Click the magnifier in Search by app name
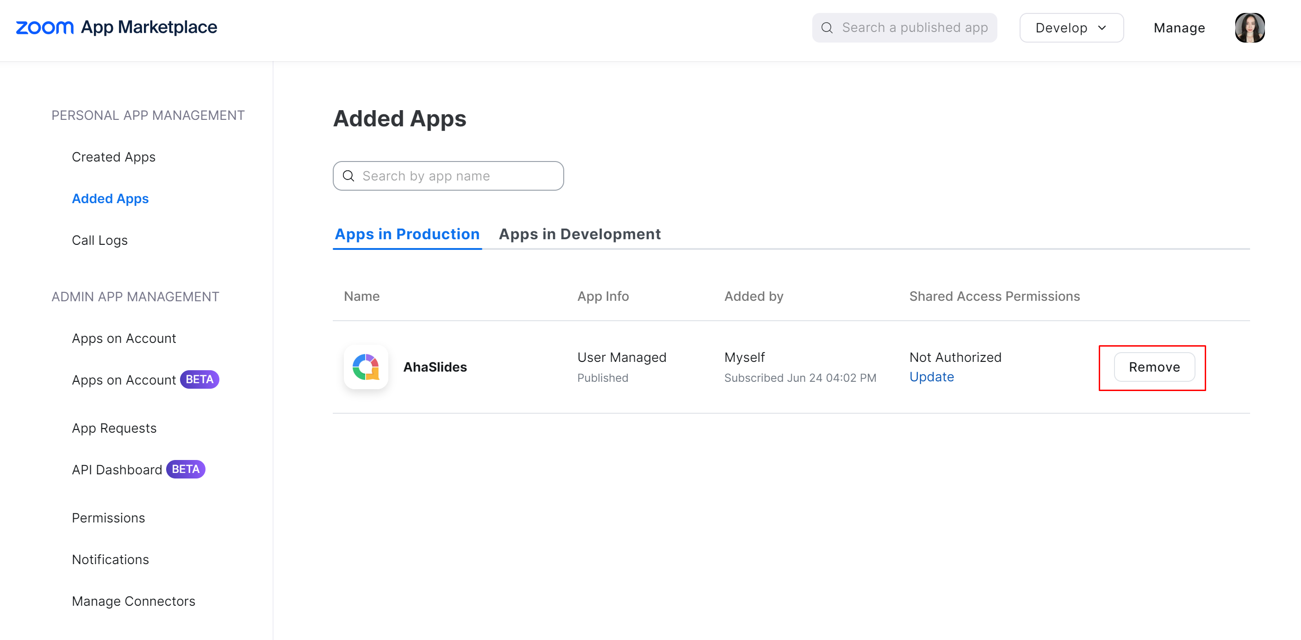 pos(349,176)
